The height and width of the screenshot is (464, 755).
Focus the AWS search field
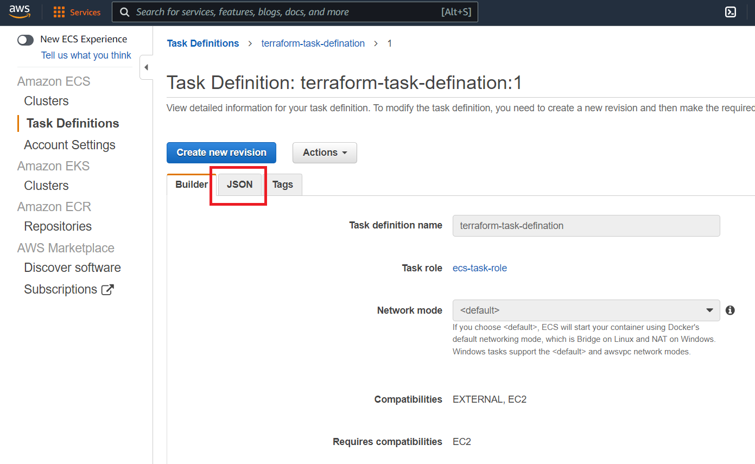click(295, 12)
